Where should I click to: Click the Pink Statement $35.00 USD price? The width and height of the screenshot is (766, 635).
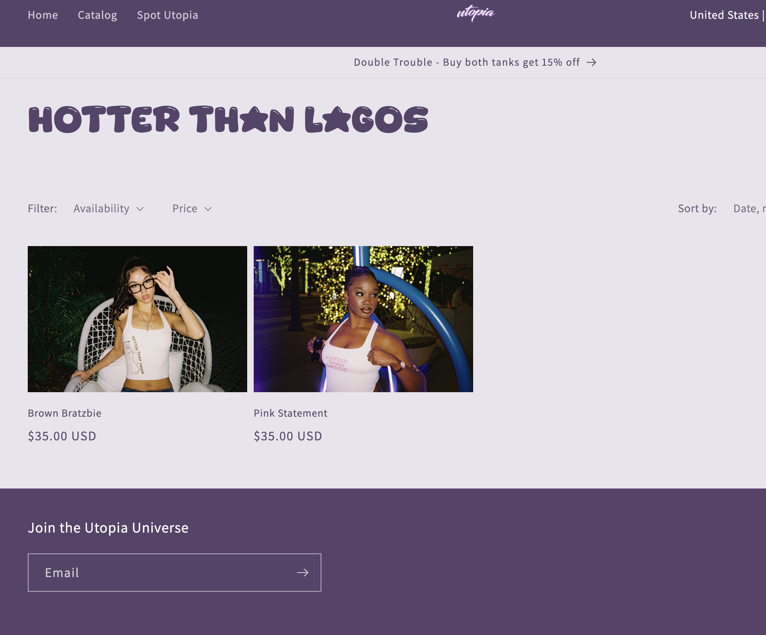coord(288,436)
